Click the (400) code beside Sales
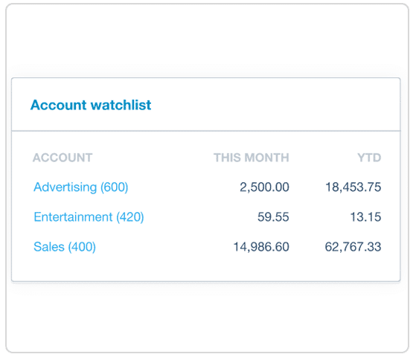The image size is (416, 357). [82, 247]
